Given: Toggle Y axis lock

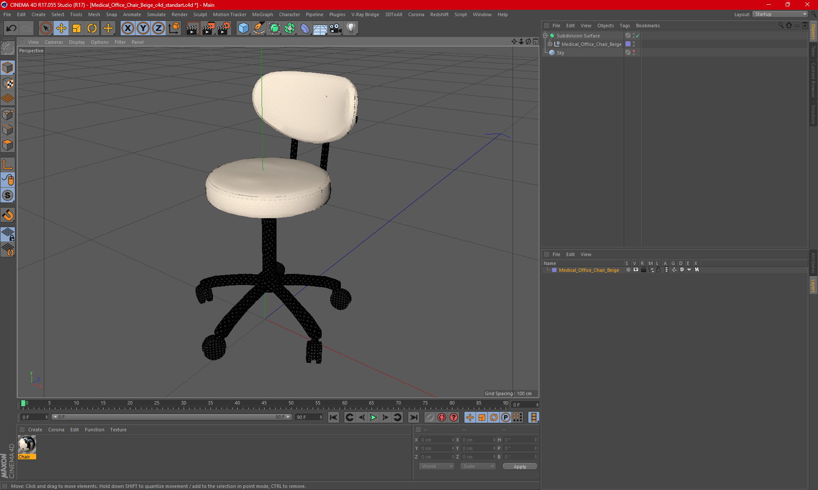Looking at the screenshot, I should [143, 28].
